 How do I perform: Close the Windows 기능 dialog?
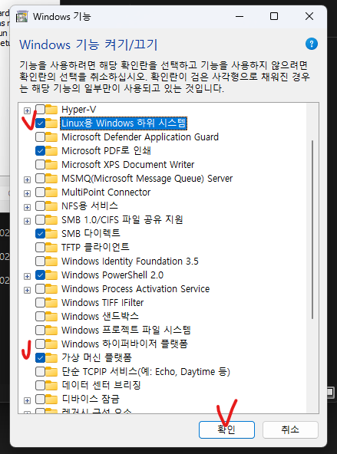309,16
